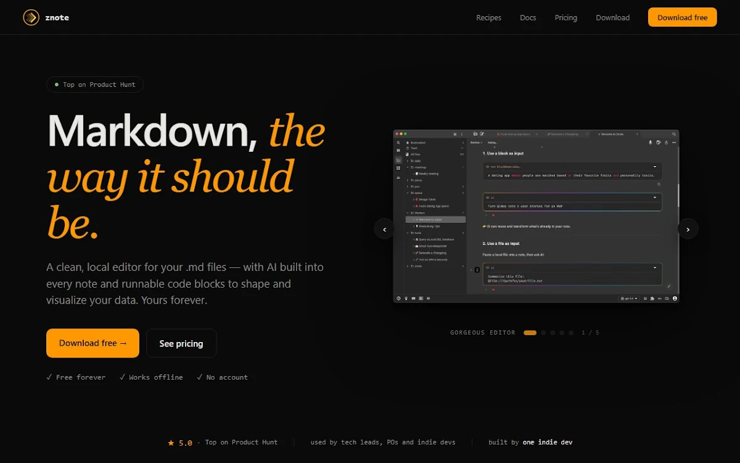The image size is (740, 463).
Task: Click the one indie dev text
Action: (548, 442)
